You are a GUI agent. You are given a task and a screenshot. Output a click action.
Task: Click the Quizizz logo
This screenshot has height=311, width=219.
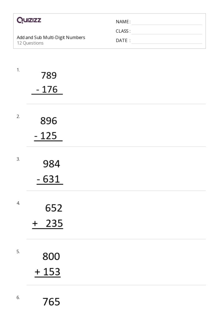tap(29, 21)
